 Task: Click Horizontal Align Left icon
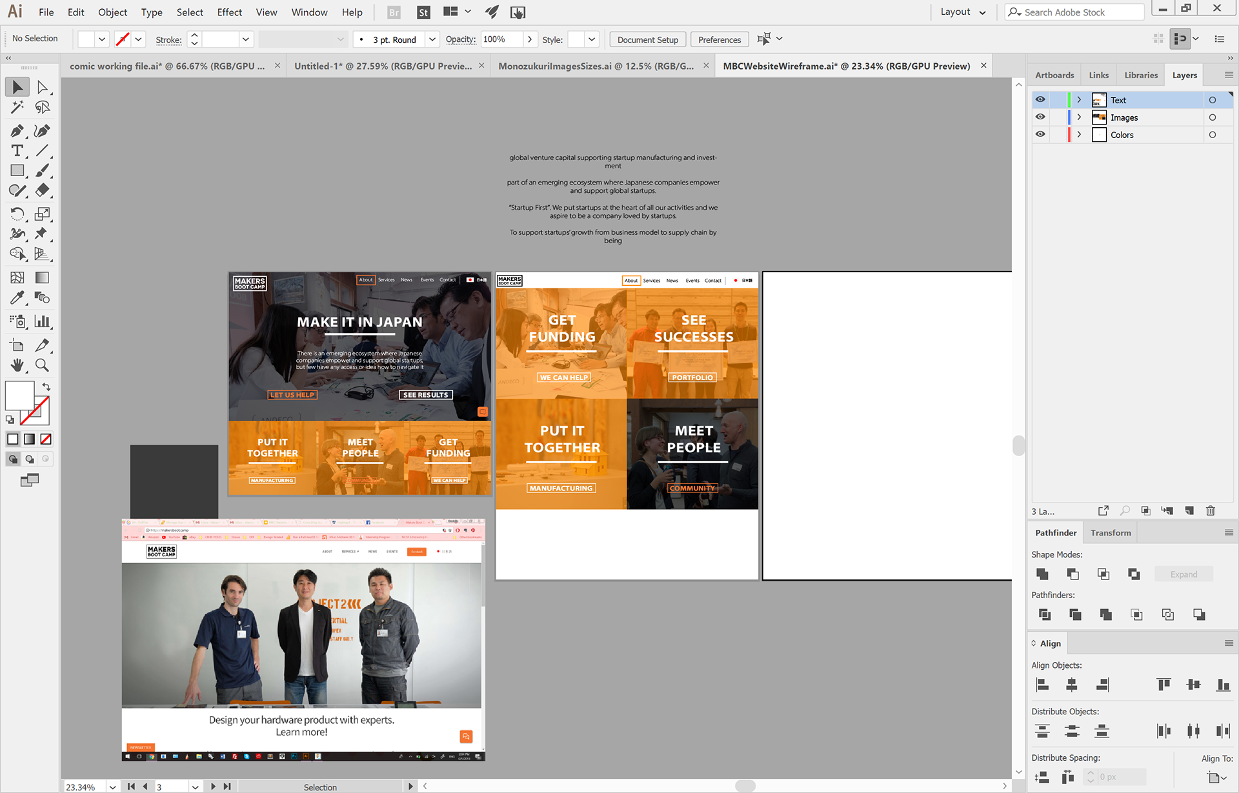point(1042,685)
